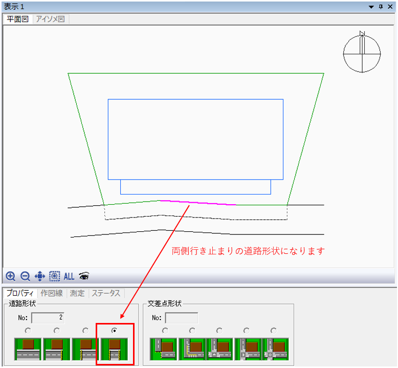Click the yellow-line L-corner intersection thumbnail
This screenshot has height=368, width=398.
(192, 349)
